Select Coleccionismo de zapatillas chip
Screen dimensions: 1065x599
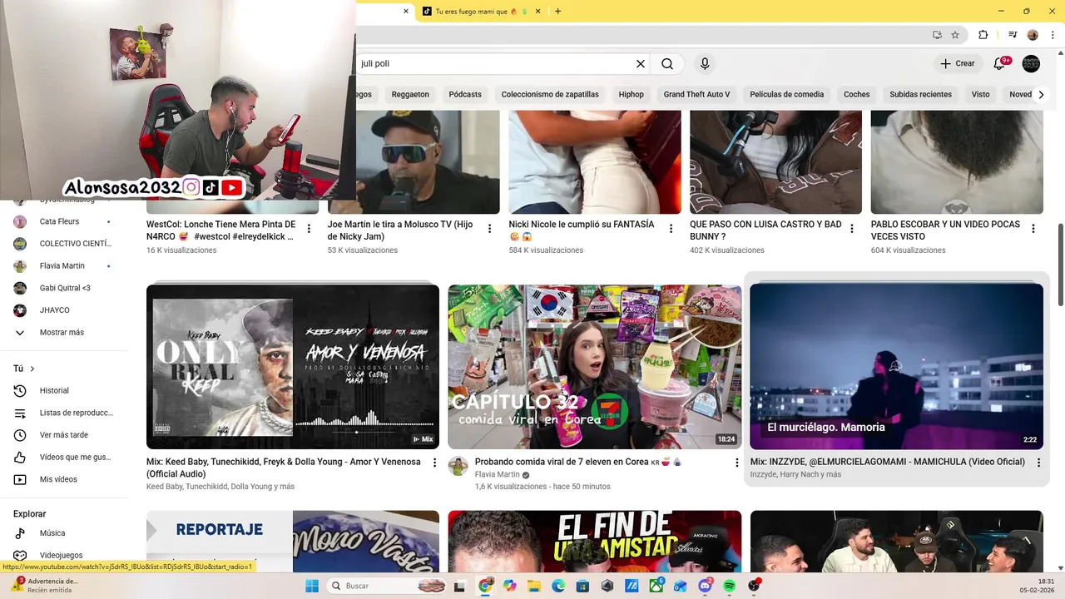(x=550, y=95)
